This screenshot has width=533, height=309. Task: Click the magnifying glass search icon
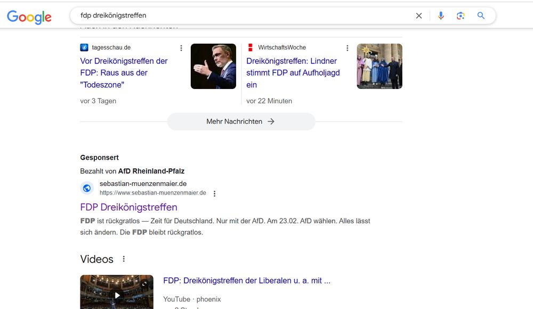coord(481,15)
